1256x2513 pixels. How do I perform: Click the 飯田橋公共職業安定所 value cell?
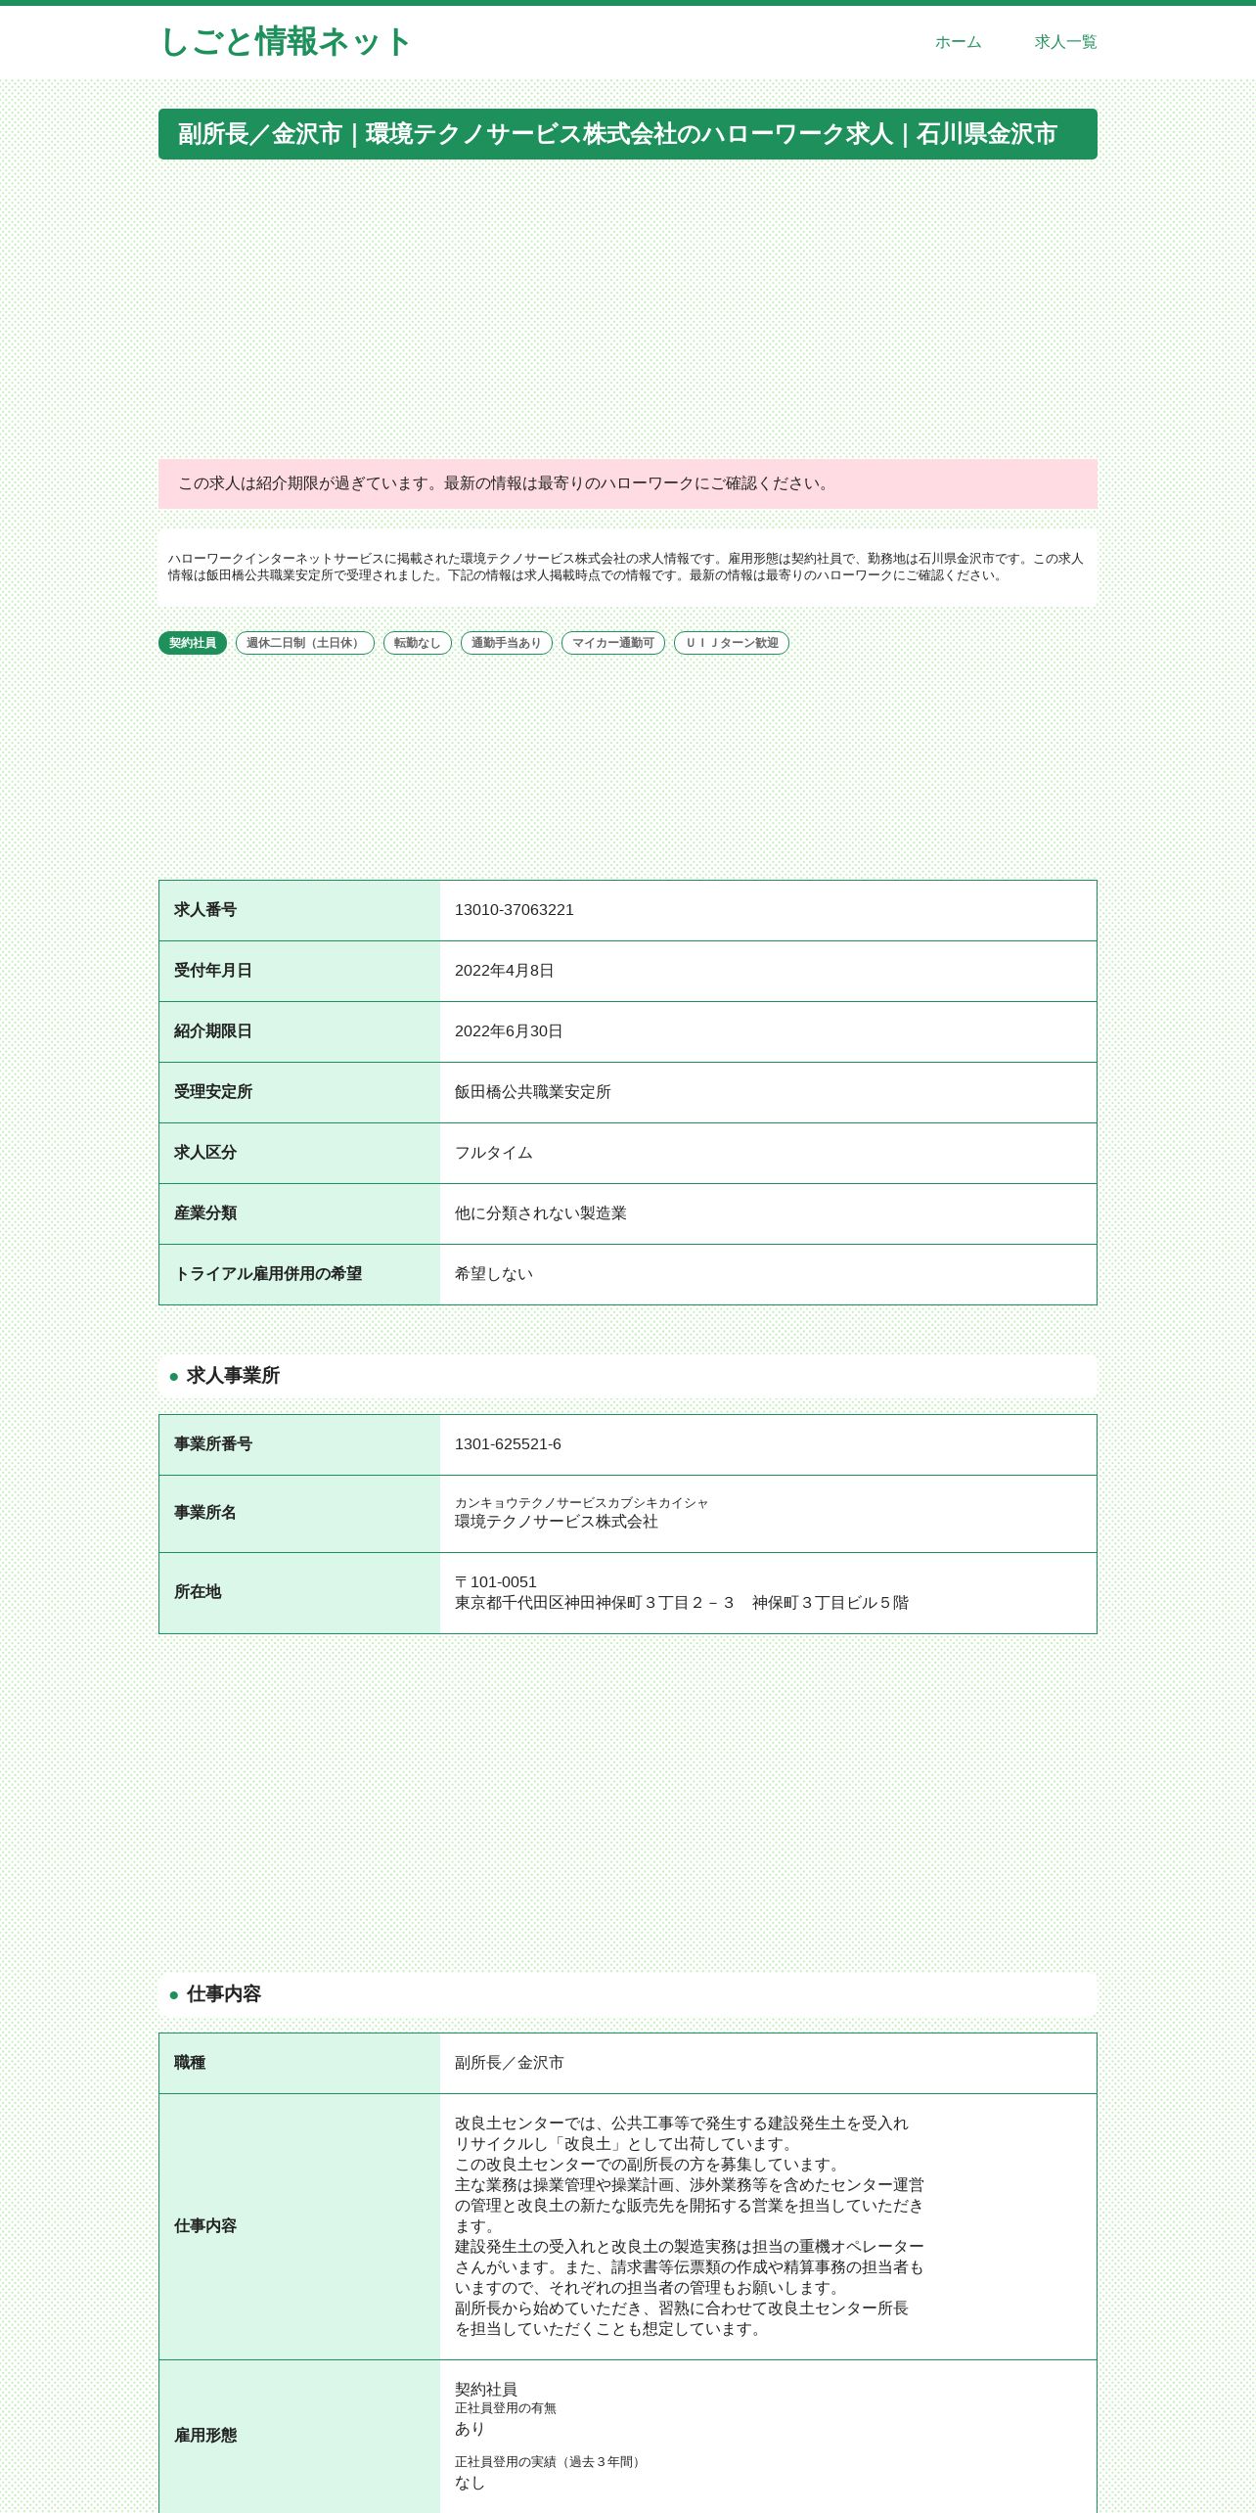(768, 1092)
